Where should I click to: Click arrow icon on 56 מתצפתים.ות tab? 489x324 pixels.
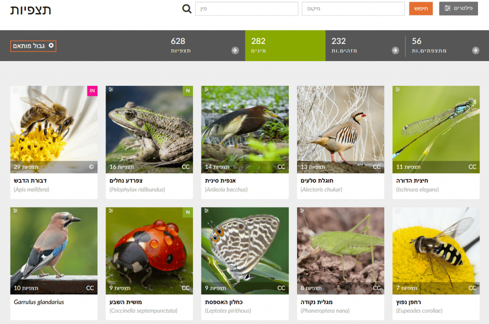tap(476, 51)
